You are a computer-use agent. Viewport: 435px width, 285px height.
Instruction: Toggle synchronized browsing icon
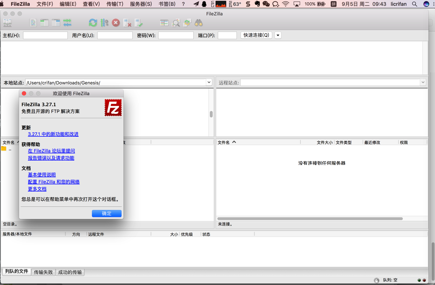pyautogui.click(x=187, y=23)
